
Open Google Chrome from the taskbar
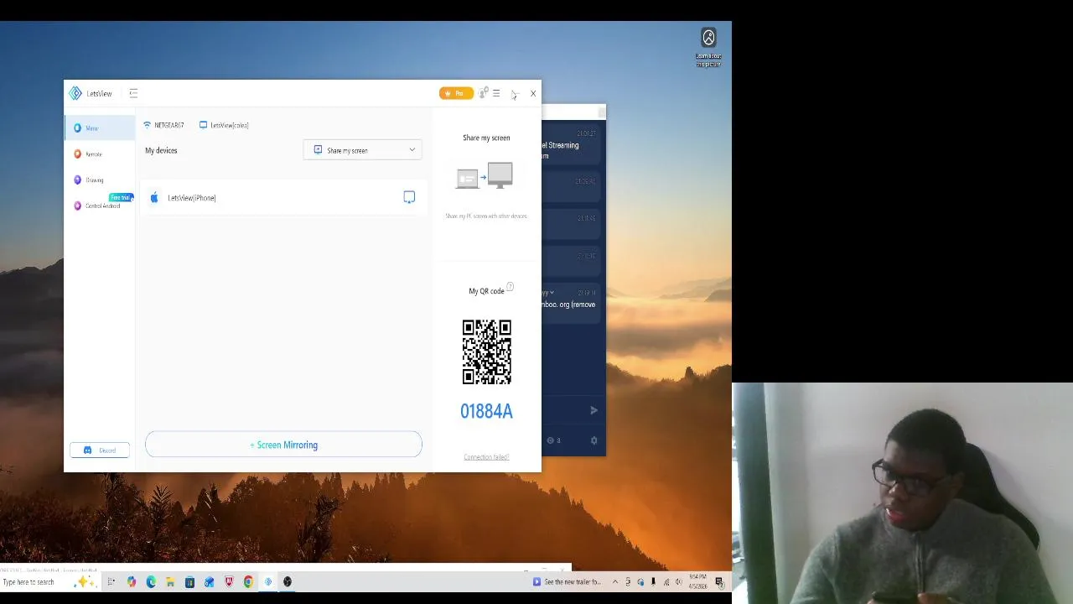248,582
